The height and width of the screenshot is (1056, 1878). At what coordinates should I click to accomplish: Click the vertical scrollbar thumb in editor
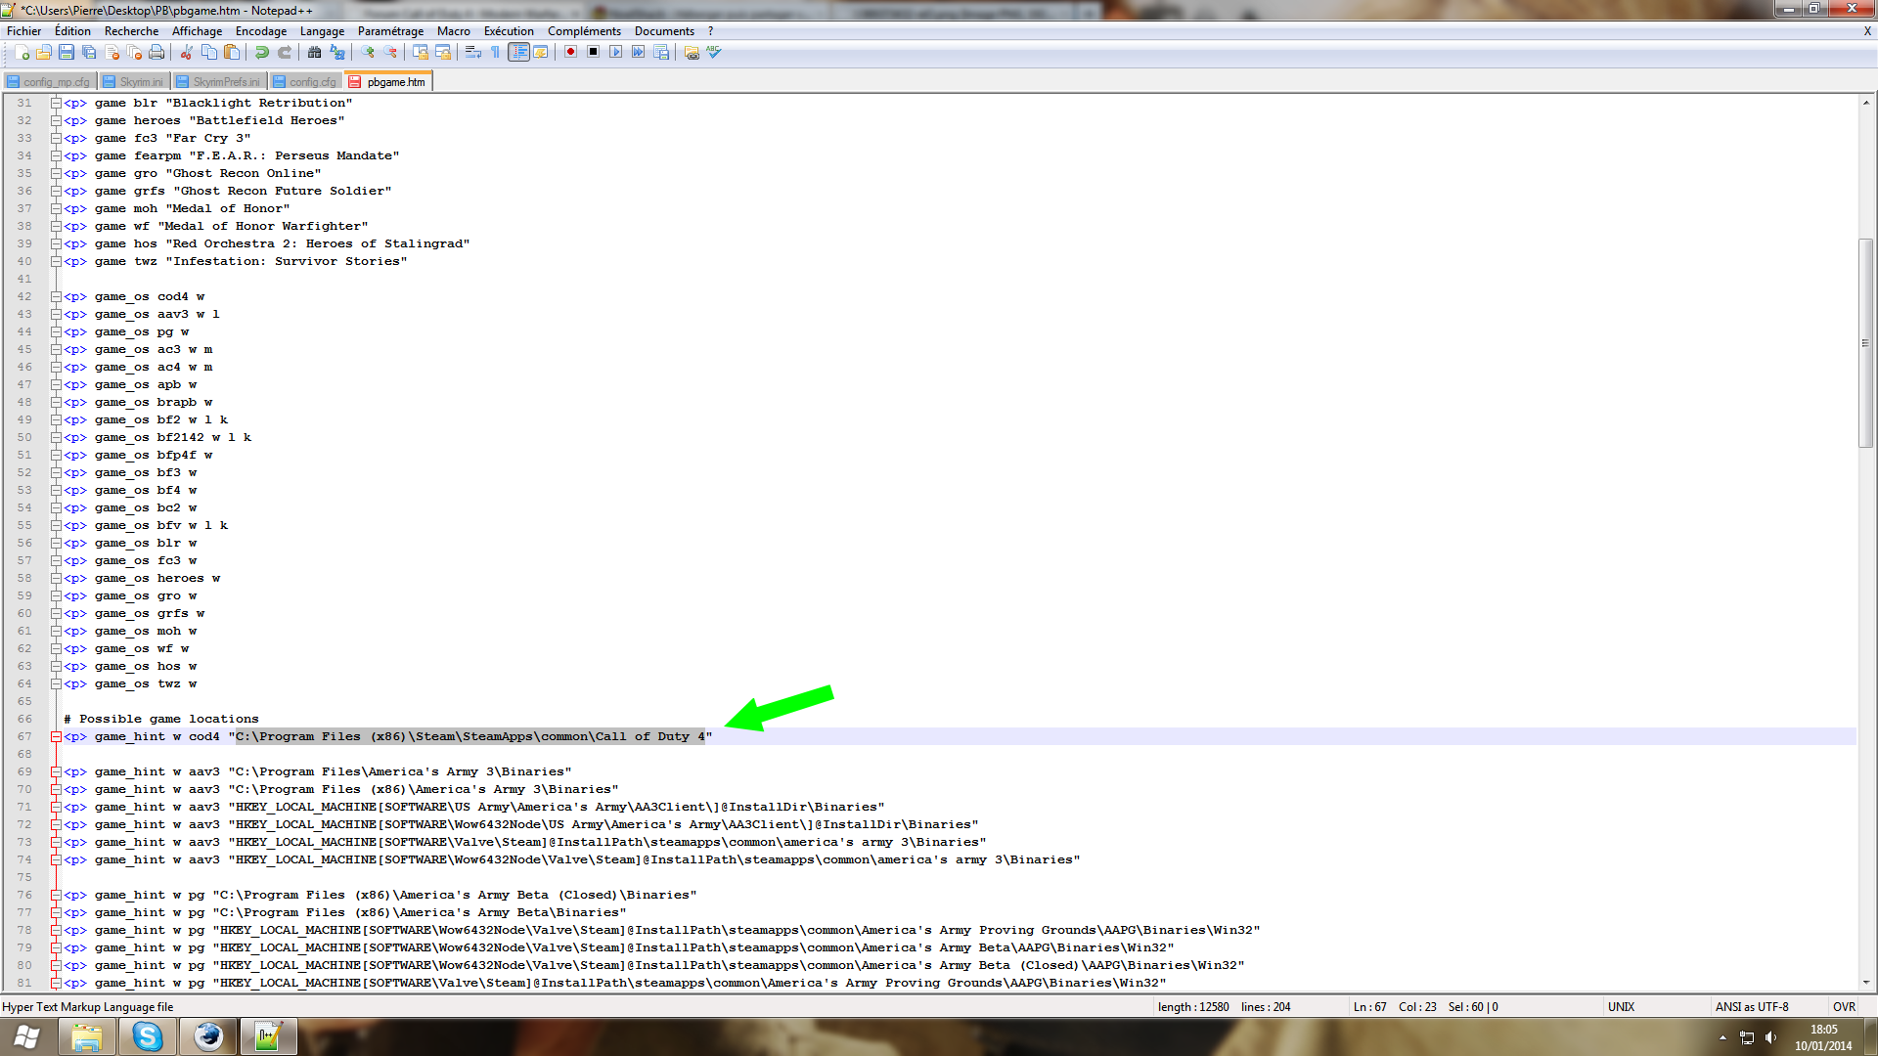point(1865,342)
